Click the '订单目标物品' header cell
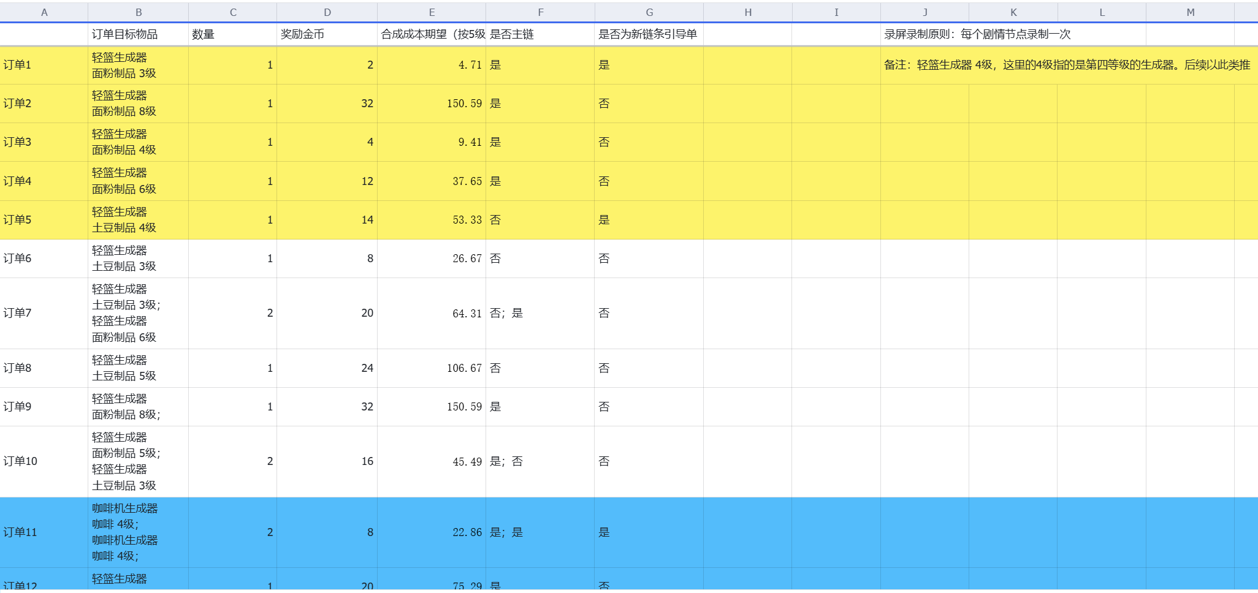 click(x=139, y=34)
